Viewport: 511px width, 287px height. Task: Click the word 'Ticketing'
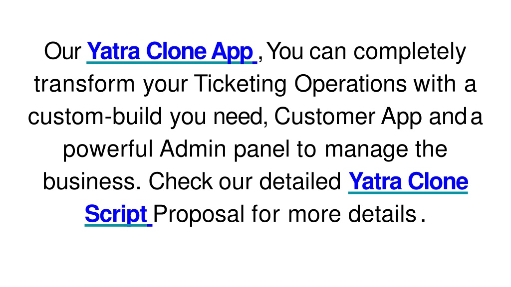pyautogui.click(x=240, y=85)
